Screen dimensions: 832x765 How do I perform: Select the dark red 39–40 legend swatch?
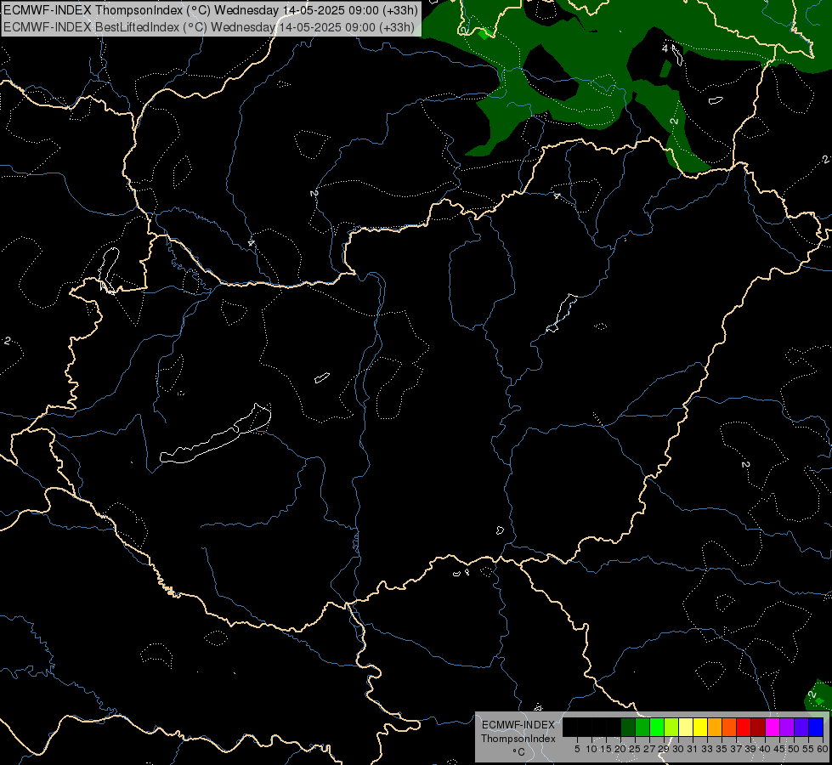[758, 727]
